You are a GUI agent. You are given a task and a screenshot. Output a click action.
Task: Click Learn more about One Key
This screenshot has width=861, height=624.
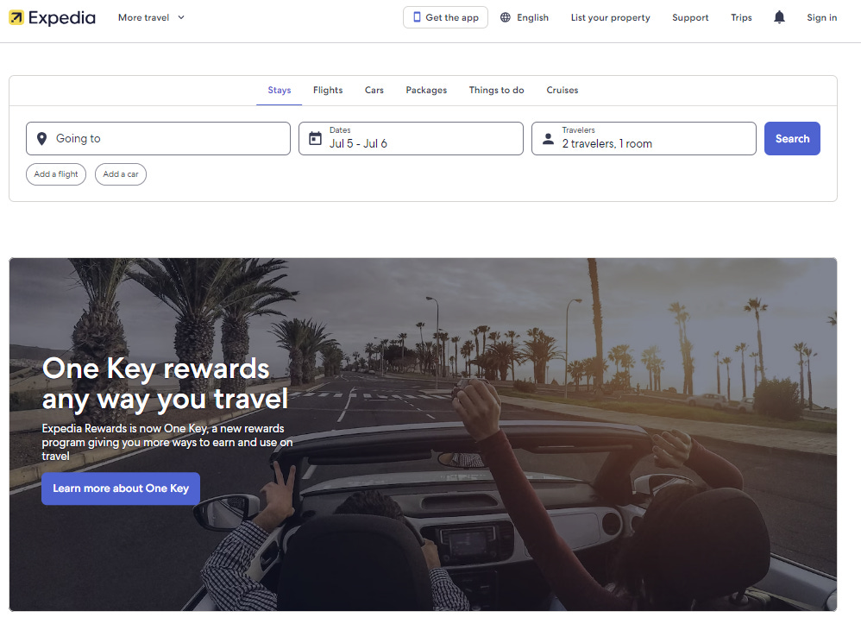pyautogui.click(x=121, y=488)
